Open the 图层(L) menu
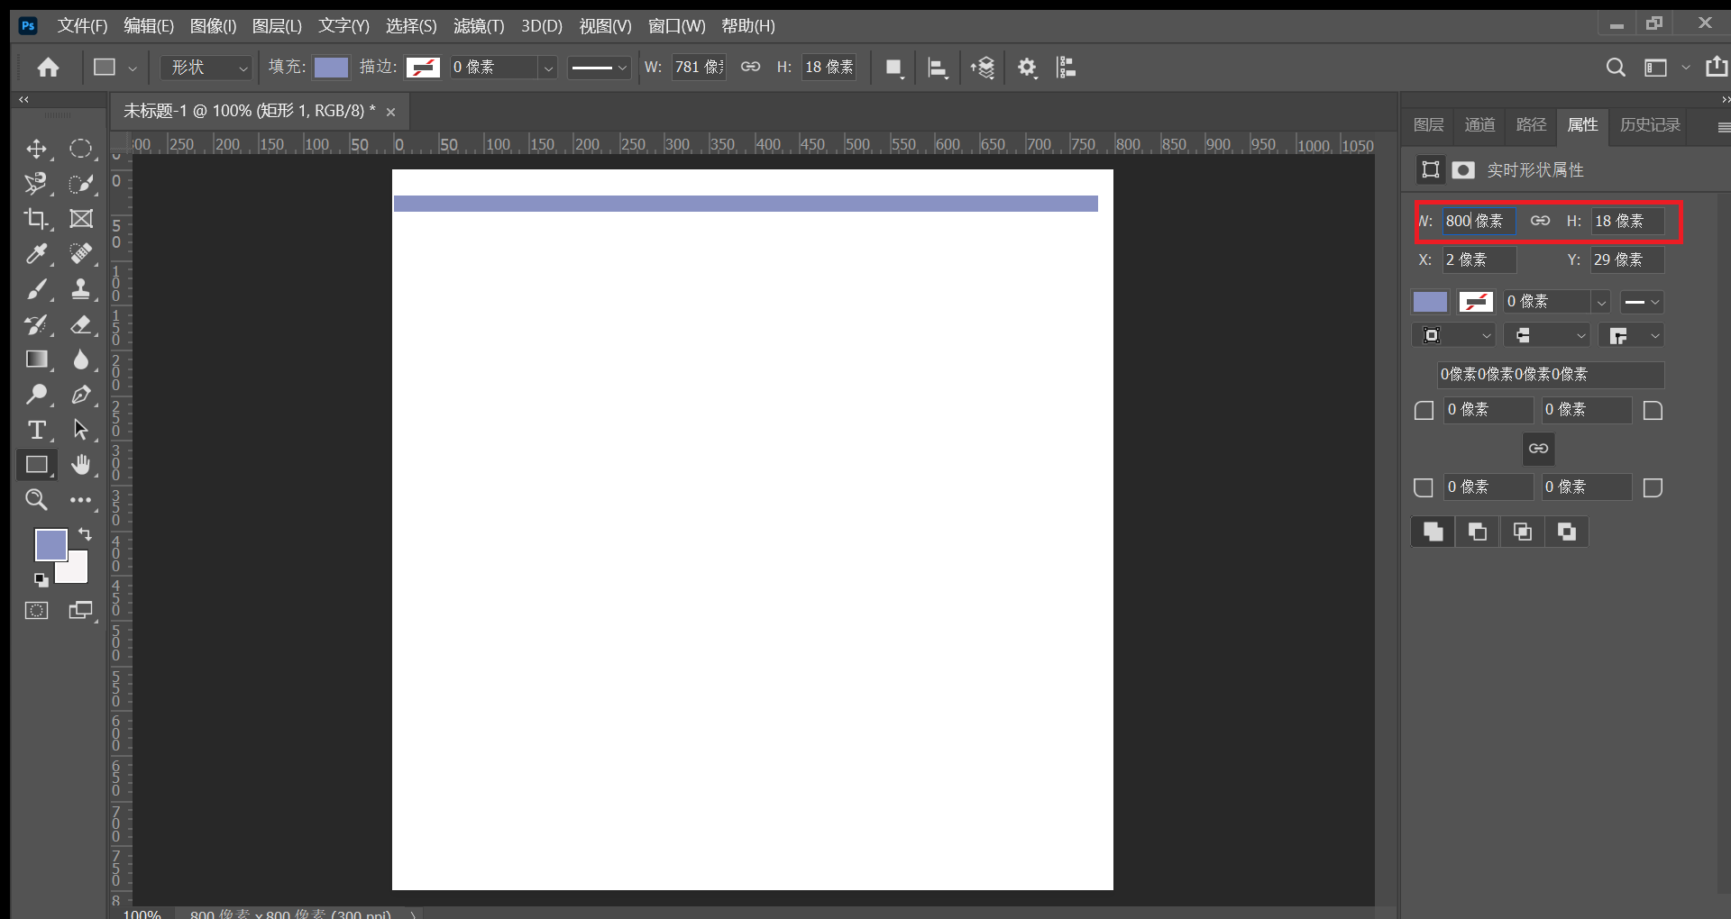This screenshot has height=919, width=1731. point(277,26)
